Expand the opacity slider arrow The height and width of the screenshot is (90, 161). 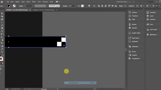[75, 6]
